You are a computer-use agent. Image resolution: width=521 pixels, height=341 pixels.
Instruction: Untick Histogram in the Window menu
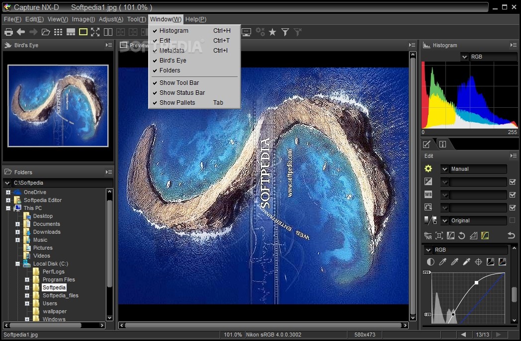tap(194, 30)
